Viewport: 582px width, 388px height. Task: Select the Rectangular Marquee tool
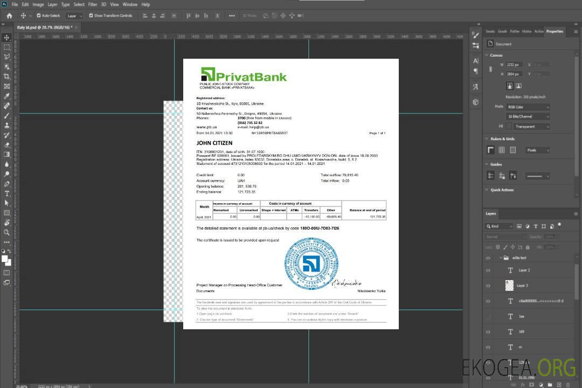(x=6, y=47)
